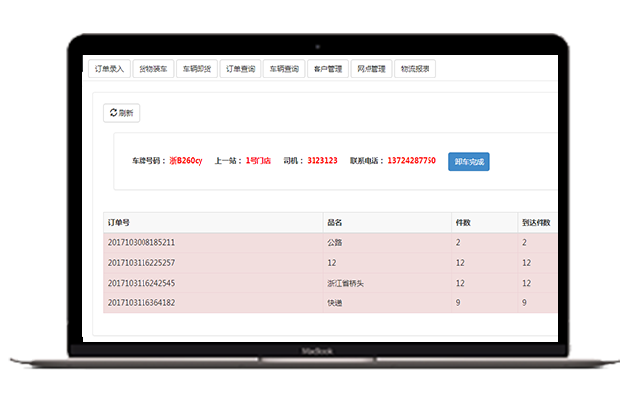The width and height of the screenshot is (629, 417).
Task: Click the refresh icon in 刷新 button
Action: [113, 113]
